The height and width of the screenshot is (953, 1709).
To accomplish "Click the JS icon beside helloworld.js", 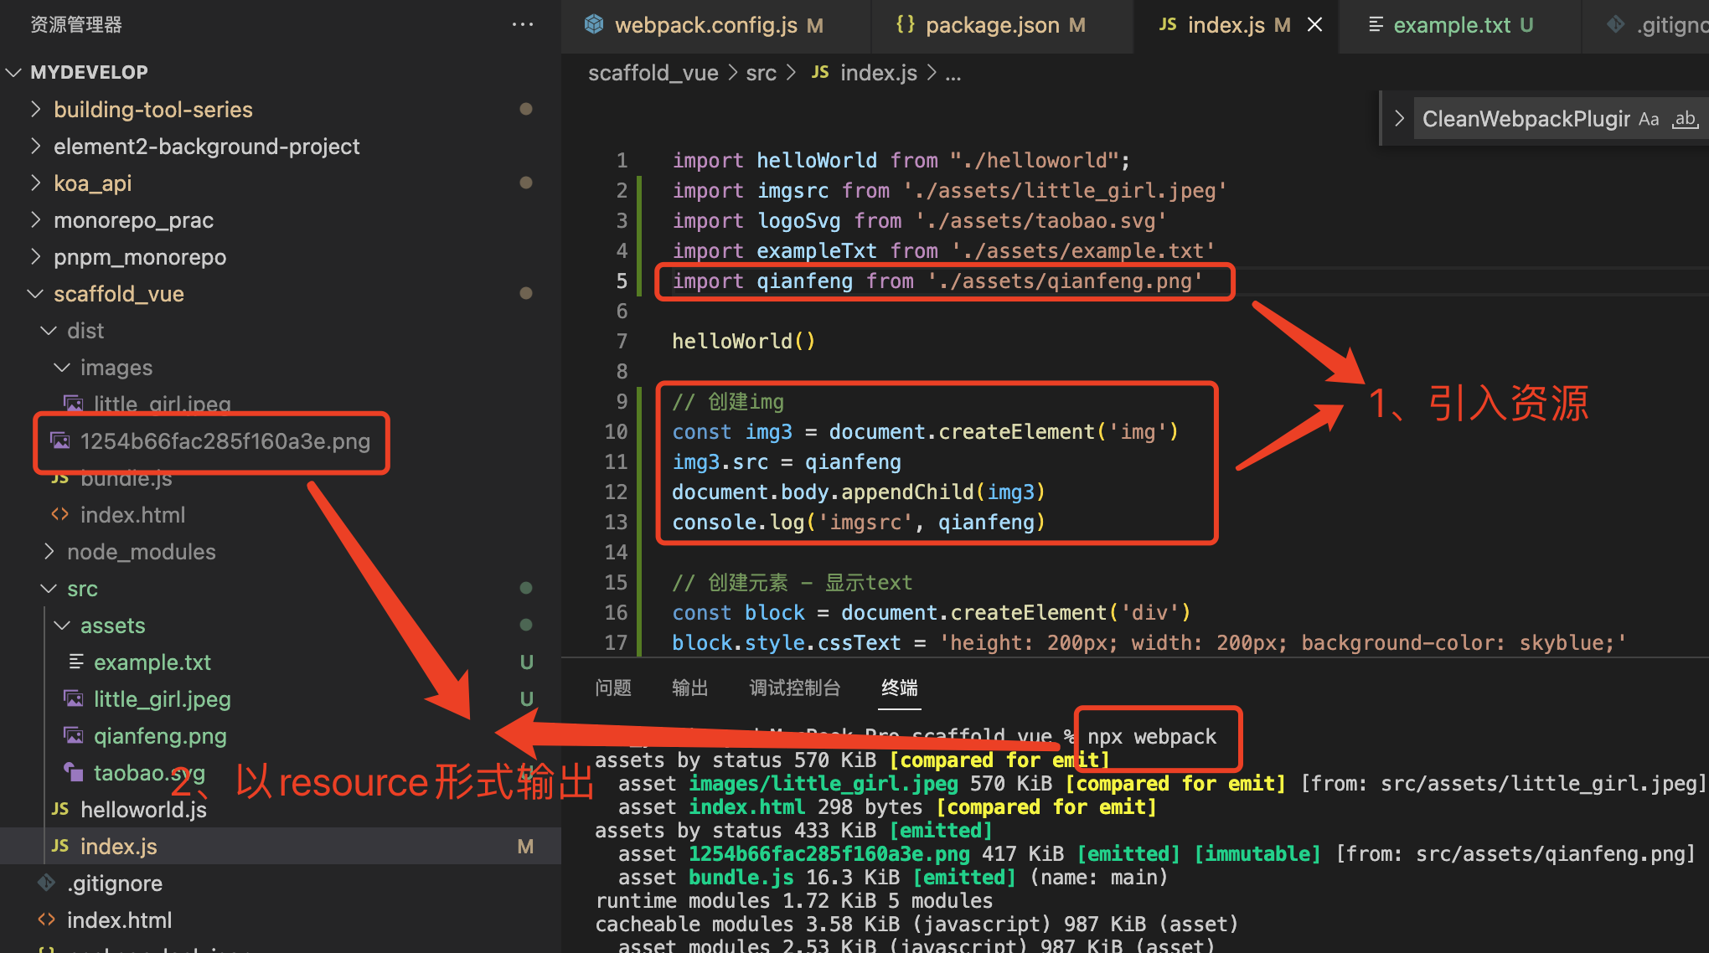I will pyautogui.click(x=59, y=810).
